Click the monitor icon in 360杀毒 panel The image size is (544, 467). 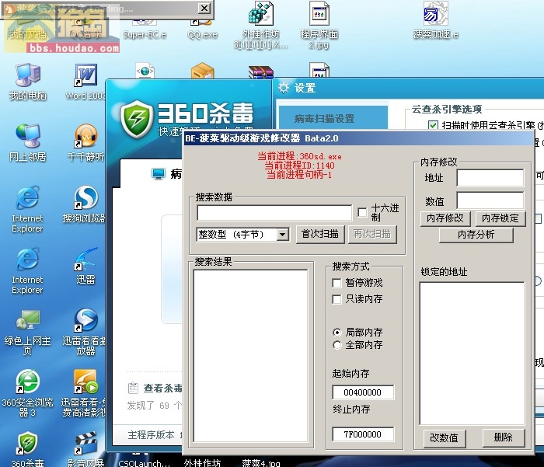coord(159,173)
